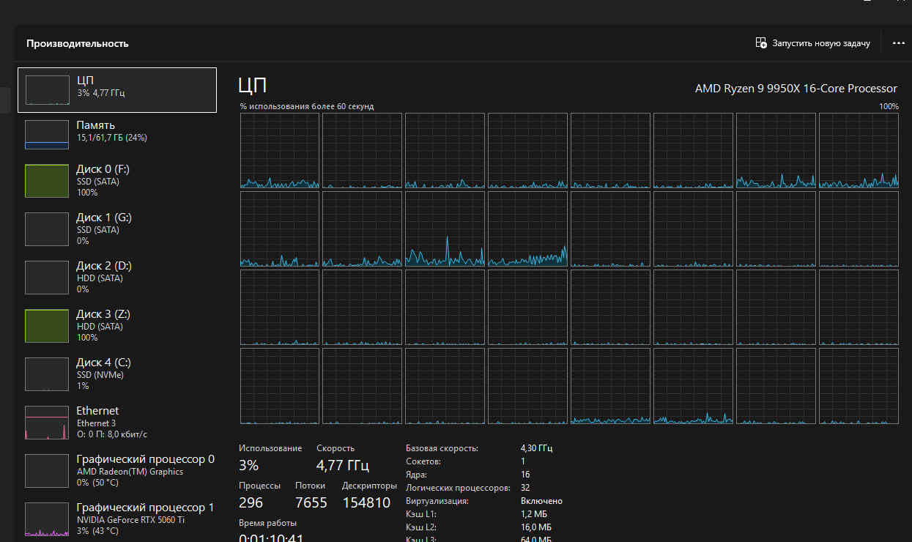Click '15,1/61,7 ГБ (24%)' memory usage text
The height and width of the screenshot is (542, 912).
pos(112,138)
